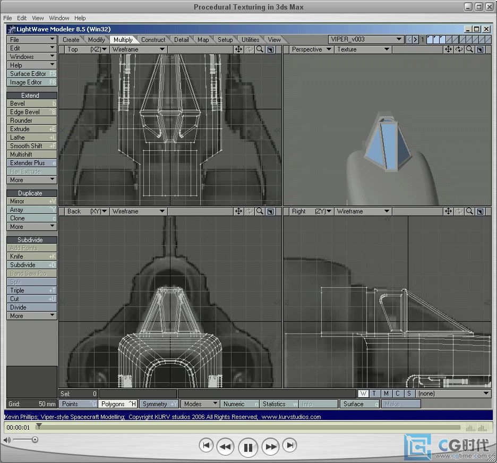Open the Create tab
The width and height of the screenshot is (497, 463).
[x=71, y=40]
